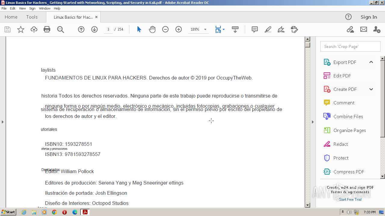Image resolution: width=385 pixels, height=216 pixels.
Task: Open the Windows Start menu
Action: [x=8, y=212]
